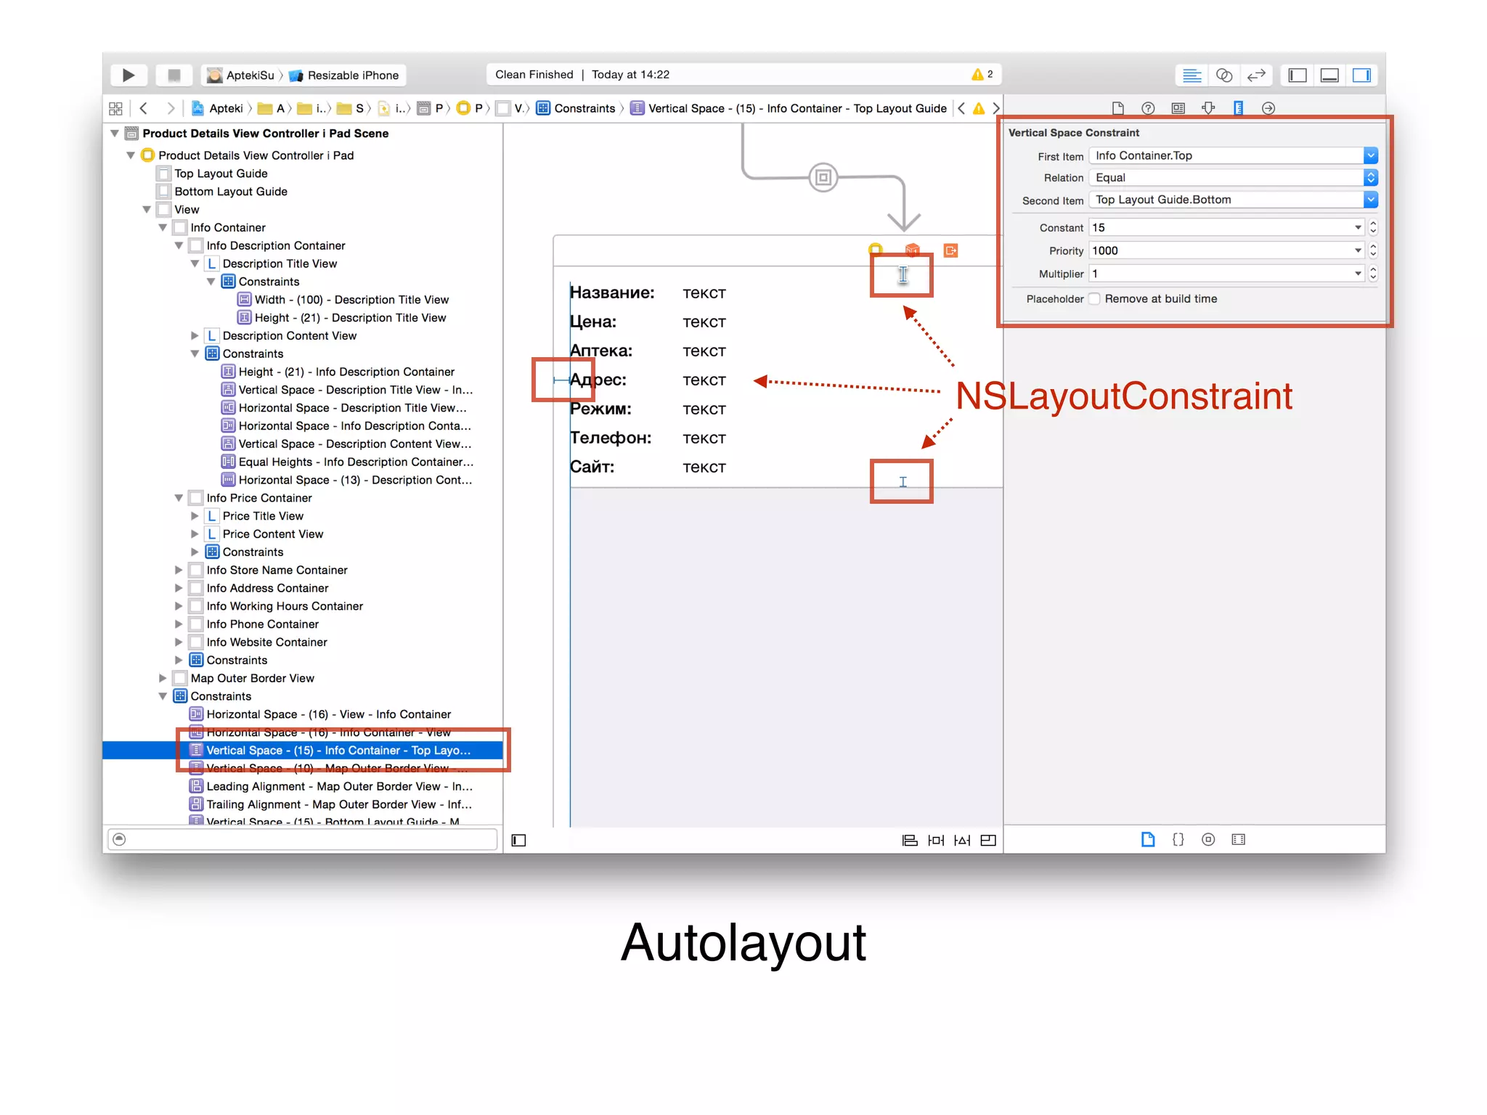The image size is (1487, 1115).
Task: Open the Attributes inspector tab
Action: coord(1208,108)
